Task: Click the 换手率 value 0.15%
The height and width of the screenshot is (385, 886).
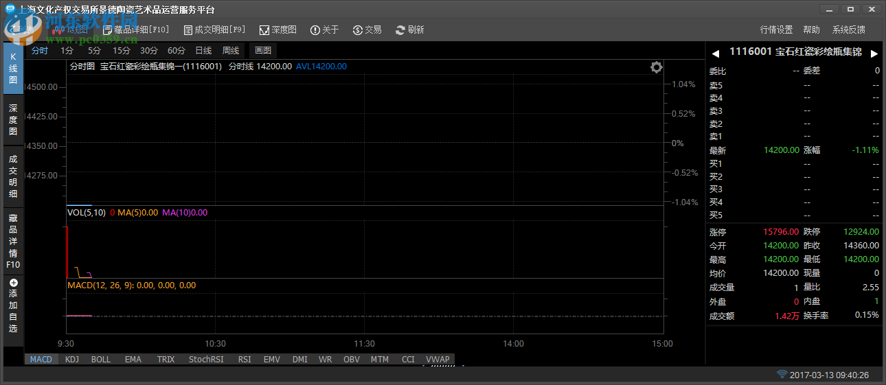Action: point(867,315)
